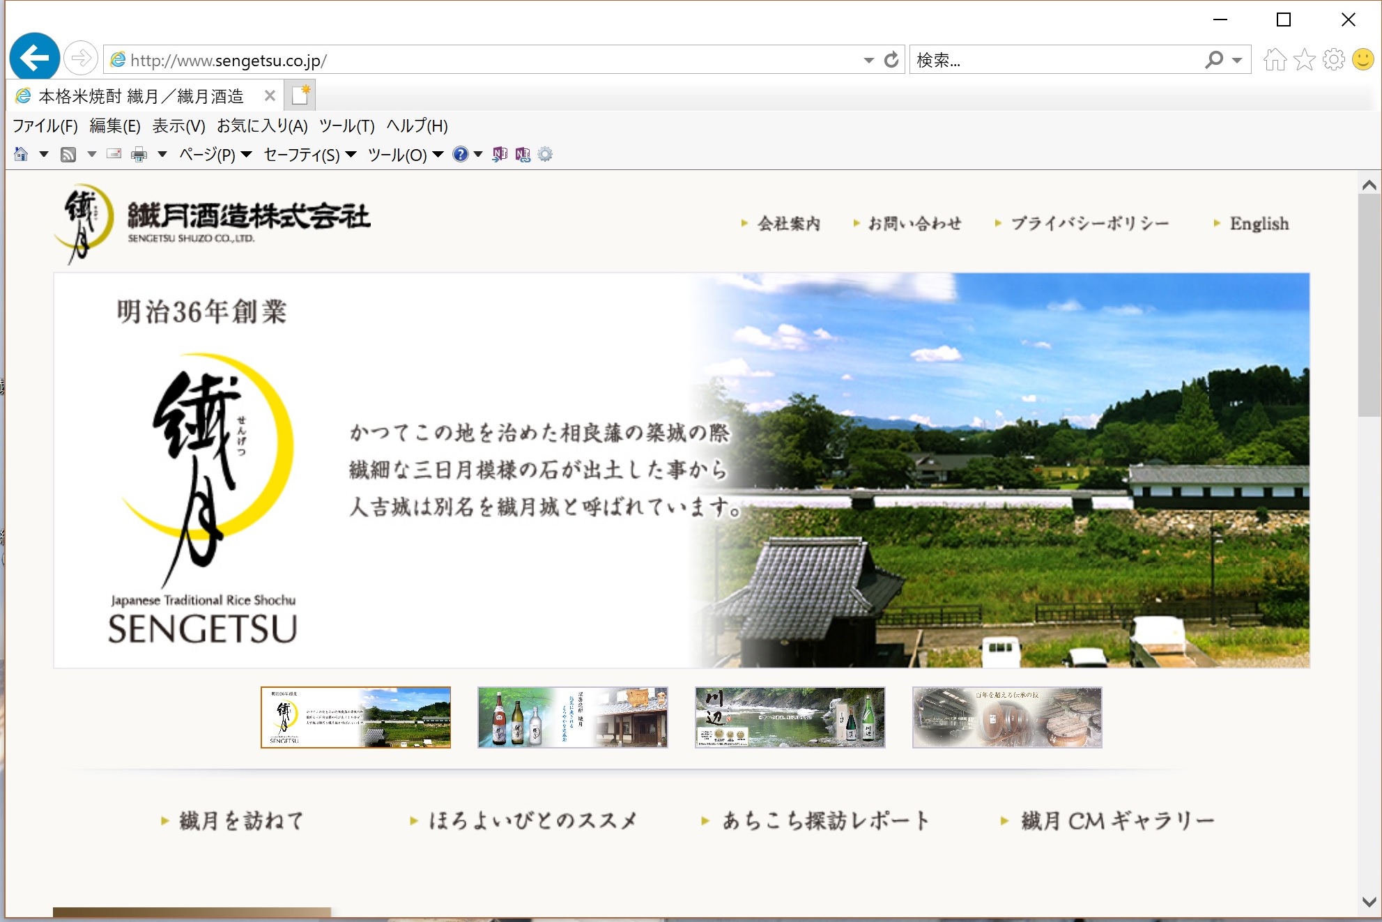1382x922 pixels.
Task: Click the Read mail envelope icon
Action: [x=114, y=154]
